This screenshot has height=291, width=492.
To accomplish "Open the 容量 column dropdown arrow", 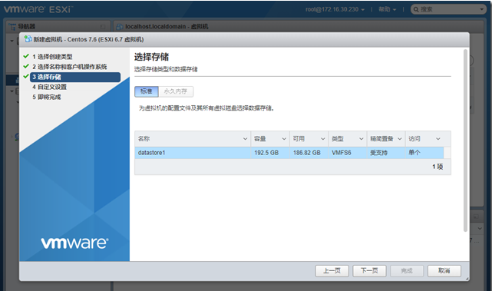I will coord(284,139).
